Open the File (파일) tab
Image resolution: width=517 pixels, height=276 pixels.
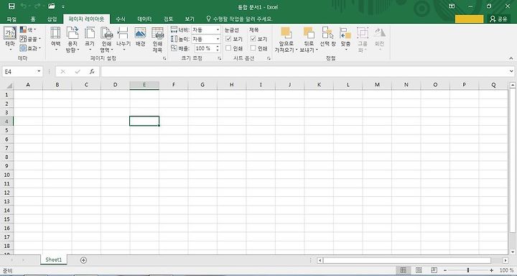click(x=11, y=19)
